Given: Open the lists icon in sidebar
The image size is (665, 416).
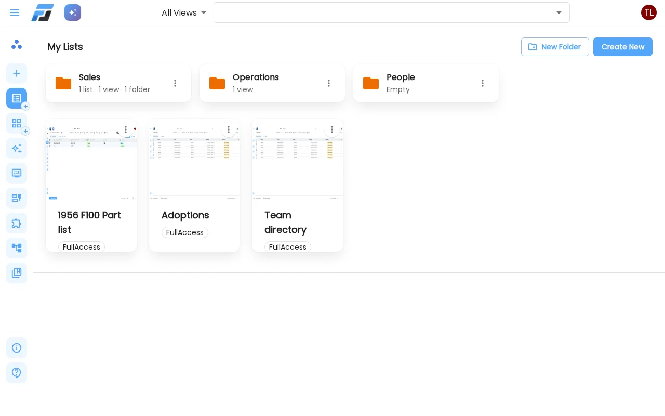Looking at the screenshot, I should pos(17,98).
